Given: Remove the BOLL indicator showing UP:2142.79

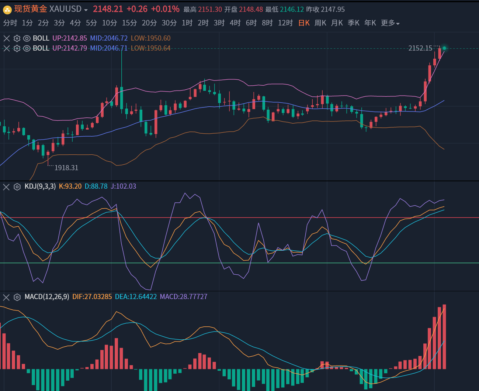Looking at the screenshot, I should click(x=7, y=48).
